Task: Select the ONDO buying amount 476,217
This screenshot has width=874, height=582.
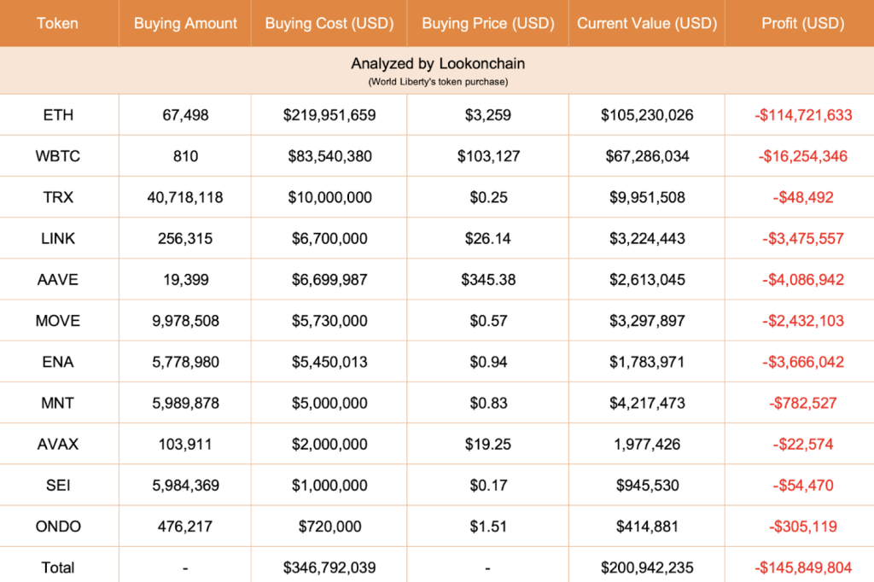Action: click(x=185, y=527)
